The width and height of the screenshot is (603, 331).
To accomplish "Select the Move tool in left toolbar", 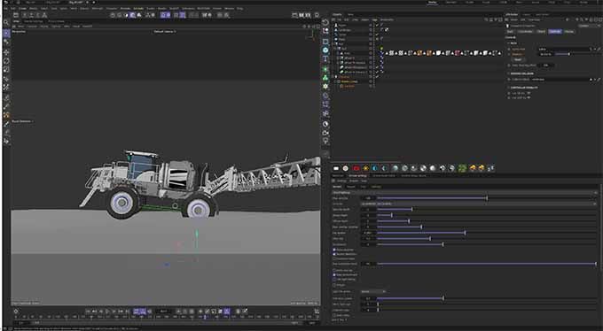I will pos(6,52).
